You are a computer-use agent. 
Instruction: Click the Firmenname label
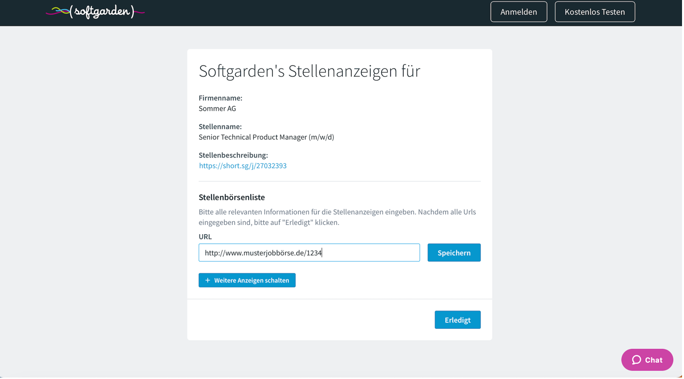click(220, 98)
